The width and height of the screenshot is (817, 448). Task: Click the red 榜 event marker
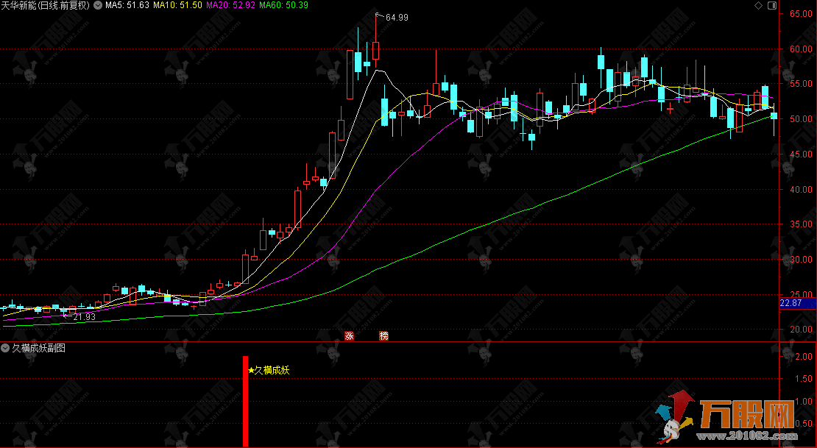(x=383, y=336)
